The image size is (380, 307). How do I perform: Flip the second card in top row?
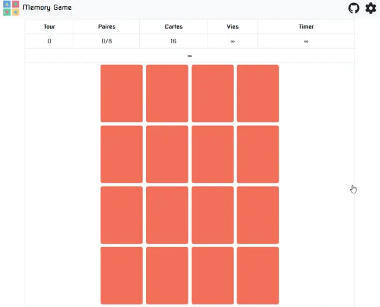click(167, 93)
